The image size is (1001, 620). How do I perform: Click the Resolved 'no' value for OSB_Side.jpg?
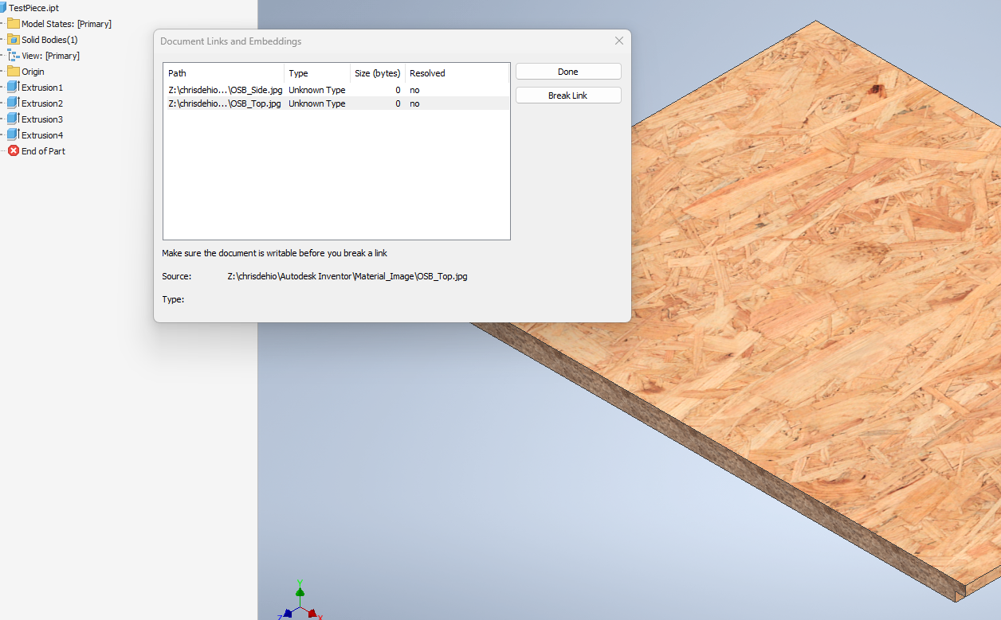(414, 90)
